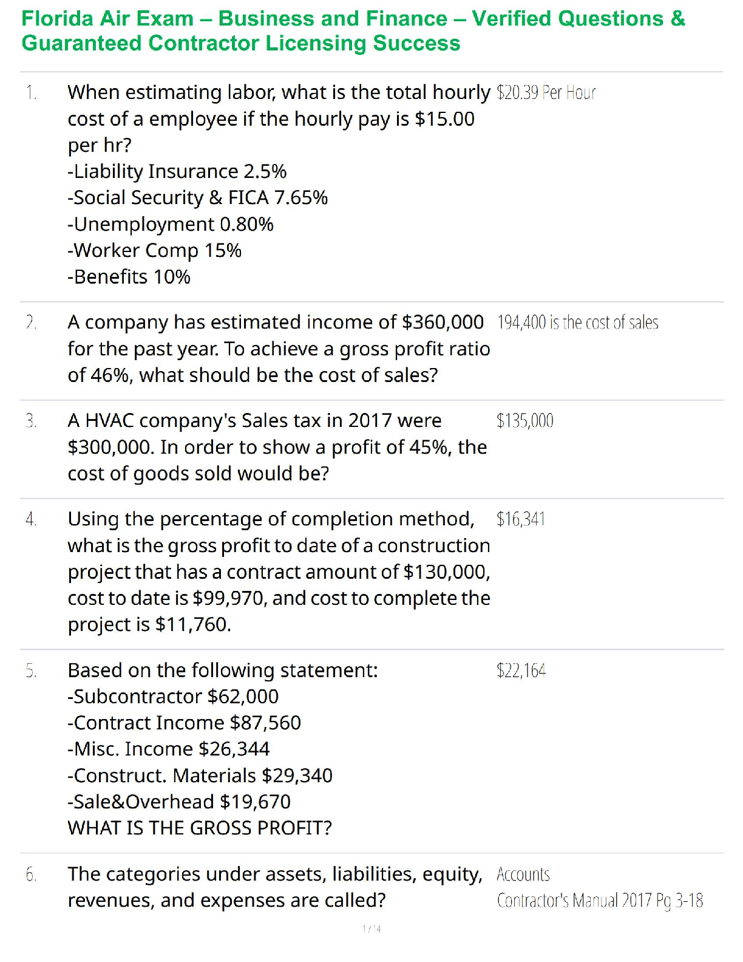Screen dimensions: 743x962
Task: Click the '$22,164' gross profit answer
Action: pyautogui.click(x=521, y=670)
